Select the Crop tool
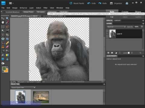 [x=7, y=35]
